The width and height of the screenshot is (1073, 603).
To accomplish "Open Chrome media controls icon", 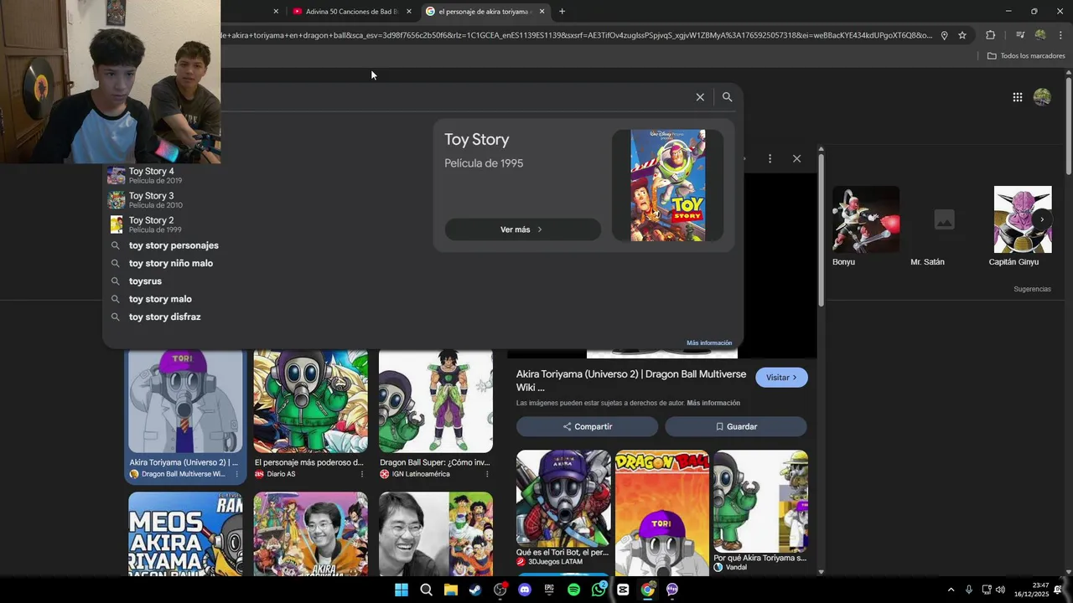I will (1019, 35).
